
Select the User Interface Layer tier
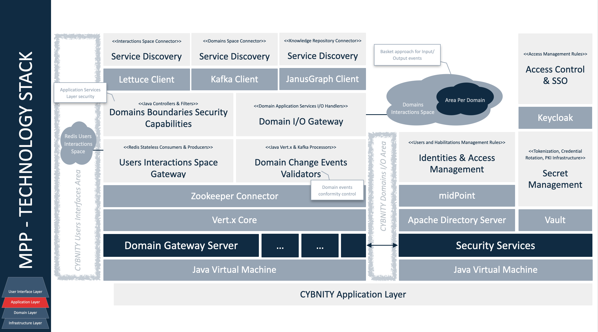pos(25,291)
